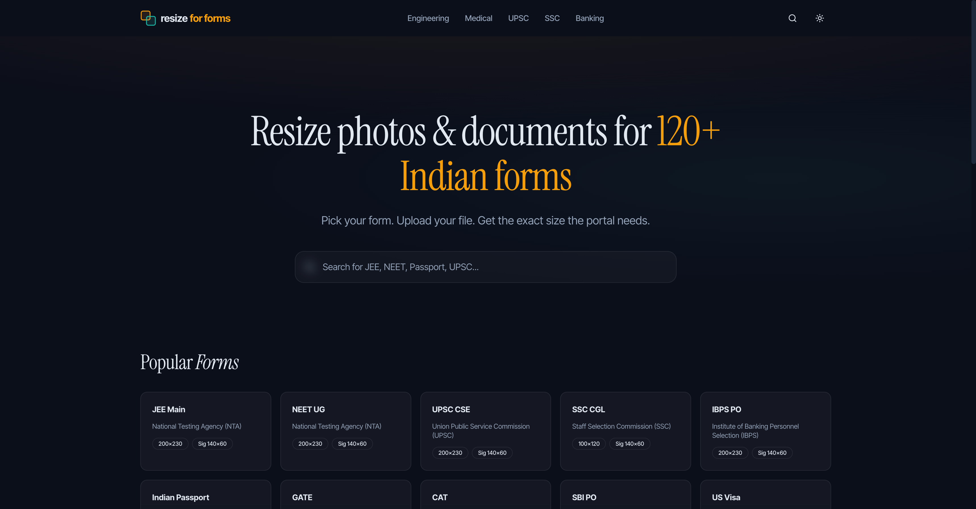This screenshot has width=976, height=509.
Task: Open the Engineering menu
Action: pos(428,18)
